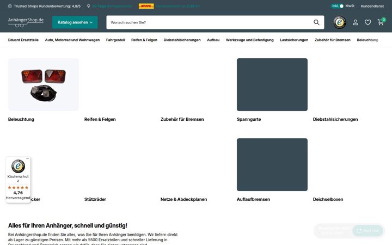Screen dimensions: 392x245
Task: Open the Trusted Shops widget three-dot menu
Action: (x=28, y=158)
